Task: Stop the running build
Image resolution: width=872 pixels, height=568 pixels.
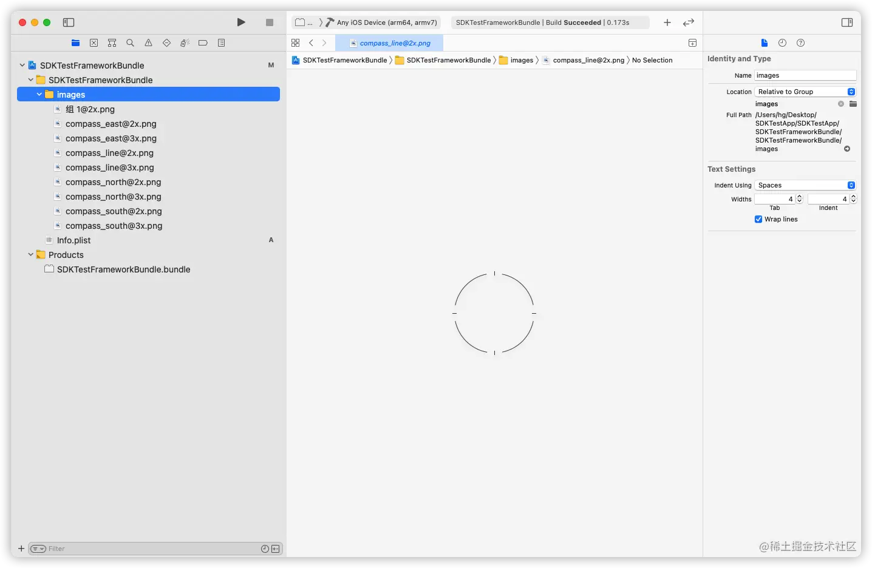Action: coord(270,22)
